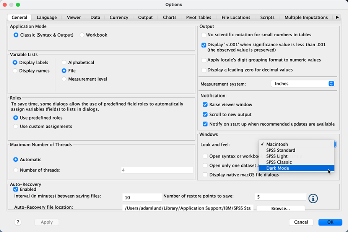Uncheck the Auto-Recovery Enabled checkbox

point(16,189)
